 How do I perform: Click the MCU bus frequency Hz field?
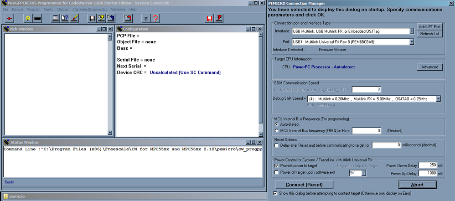(x=367, y=131)
